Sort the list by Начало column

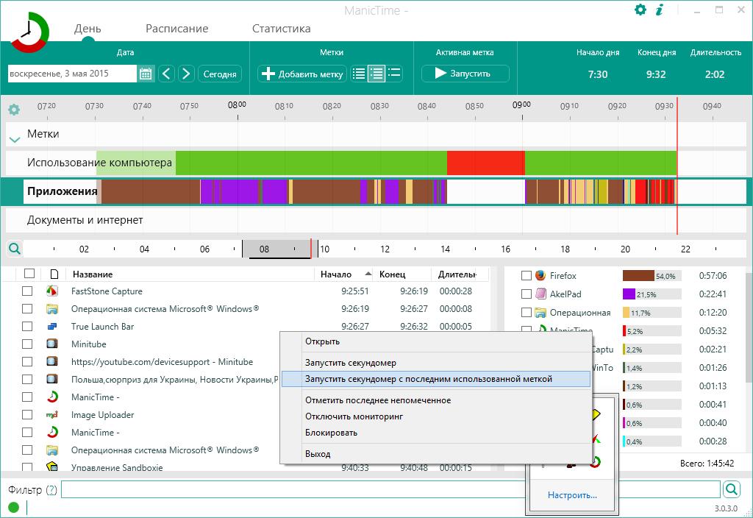point(336,274)
